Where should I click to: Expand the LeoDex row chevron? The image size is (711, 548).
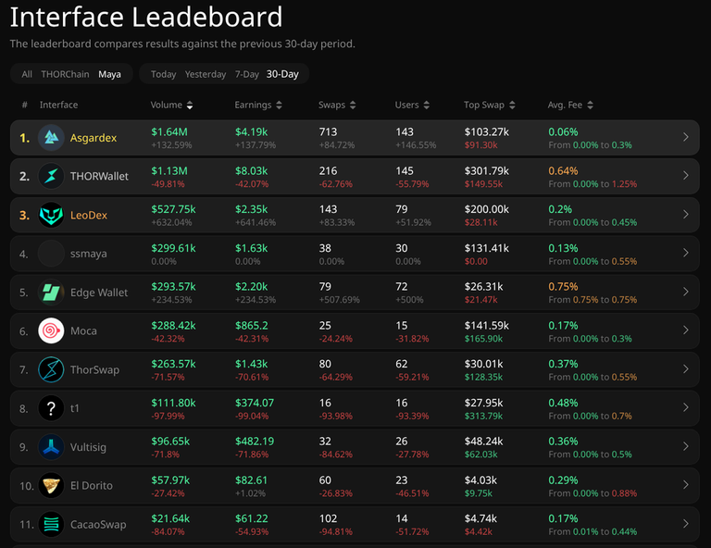point(686,215)
